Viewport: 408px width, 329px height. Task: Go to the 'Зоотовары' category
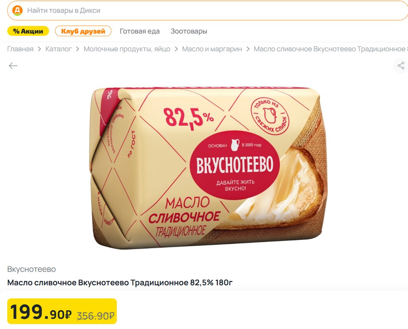pyautogui.click(x=189, y=31)
